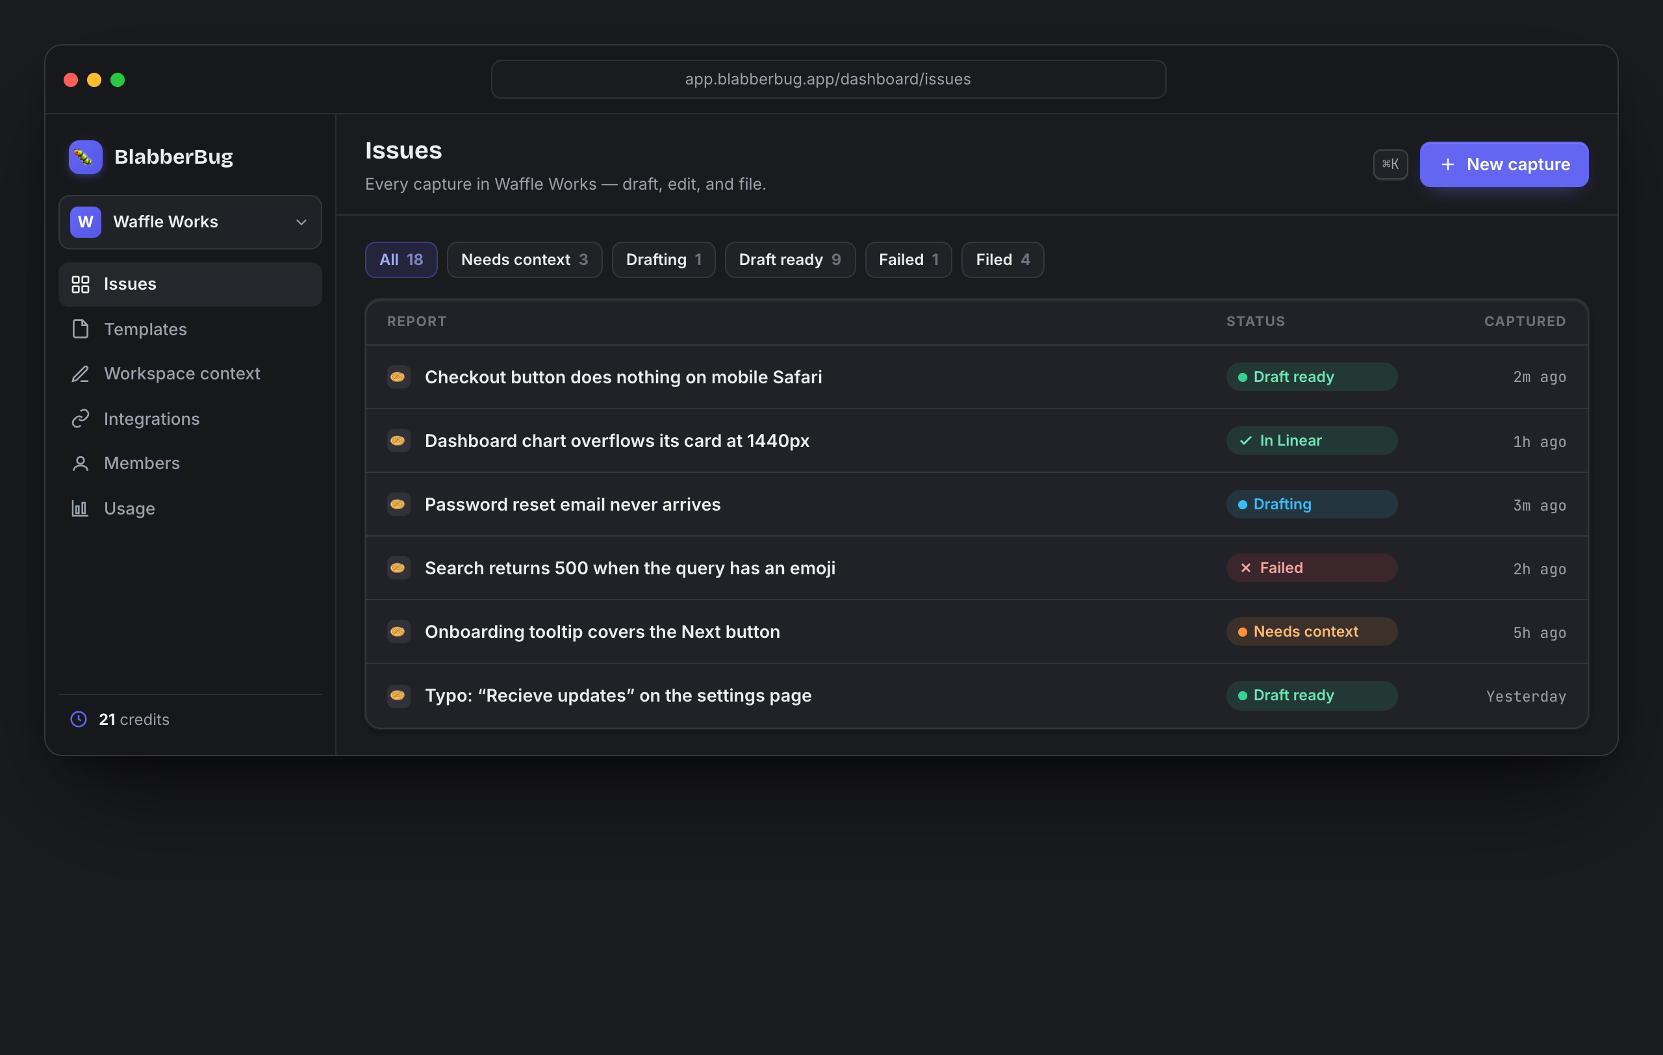Open the Usage page
This screenshot has width=1663, height=1055.
click(190, 508)
